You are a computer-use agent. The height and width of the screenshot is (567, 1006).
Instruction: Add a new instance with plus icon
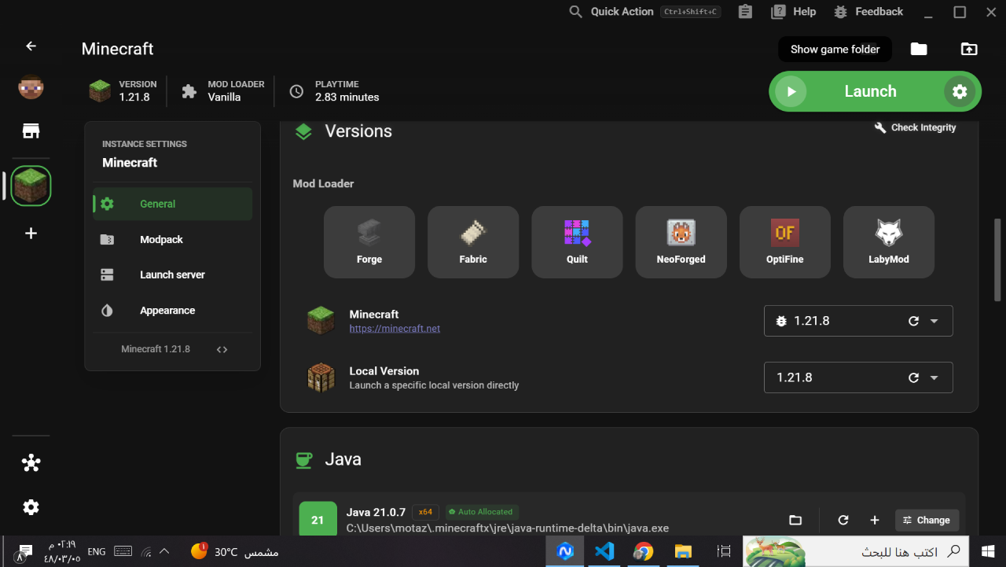coord(31,234)
